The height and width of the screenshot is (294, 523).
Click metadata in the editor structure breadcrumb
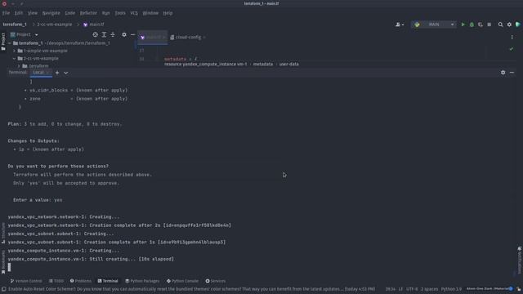pyautogui.click(x=263, y=64)
